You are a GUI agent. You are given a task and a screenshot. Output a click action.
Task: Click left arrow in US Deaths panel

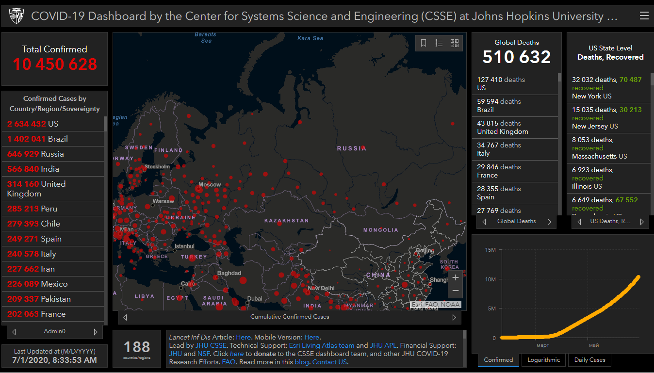tap(579, 222)
